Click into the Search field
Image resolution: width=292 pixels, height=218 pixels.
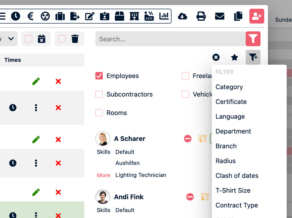pos(170,39)
